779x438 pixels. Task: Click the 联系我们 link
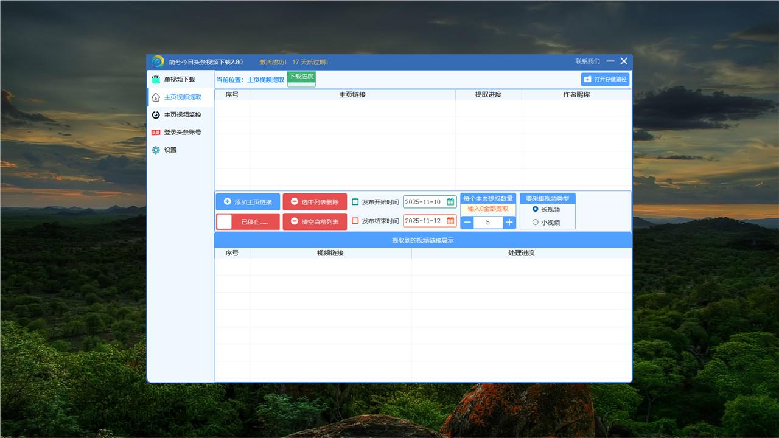coord(587,61)
